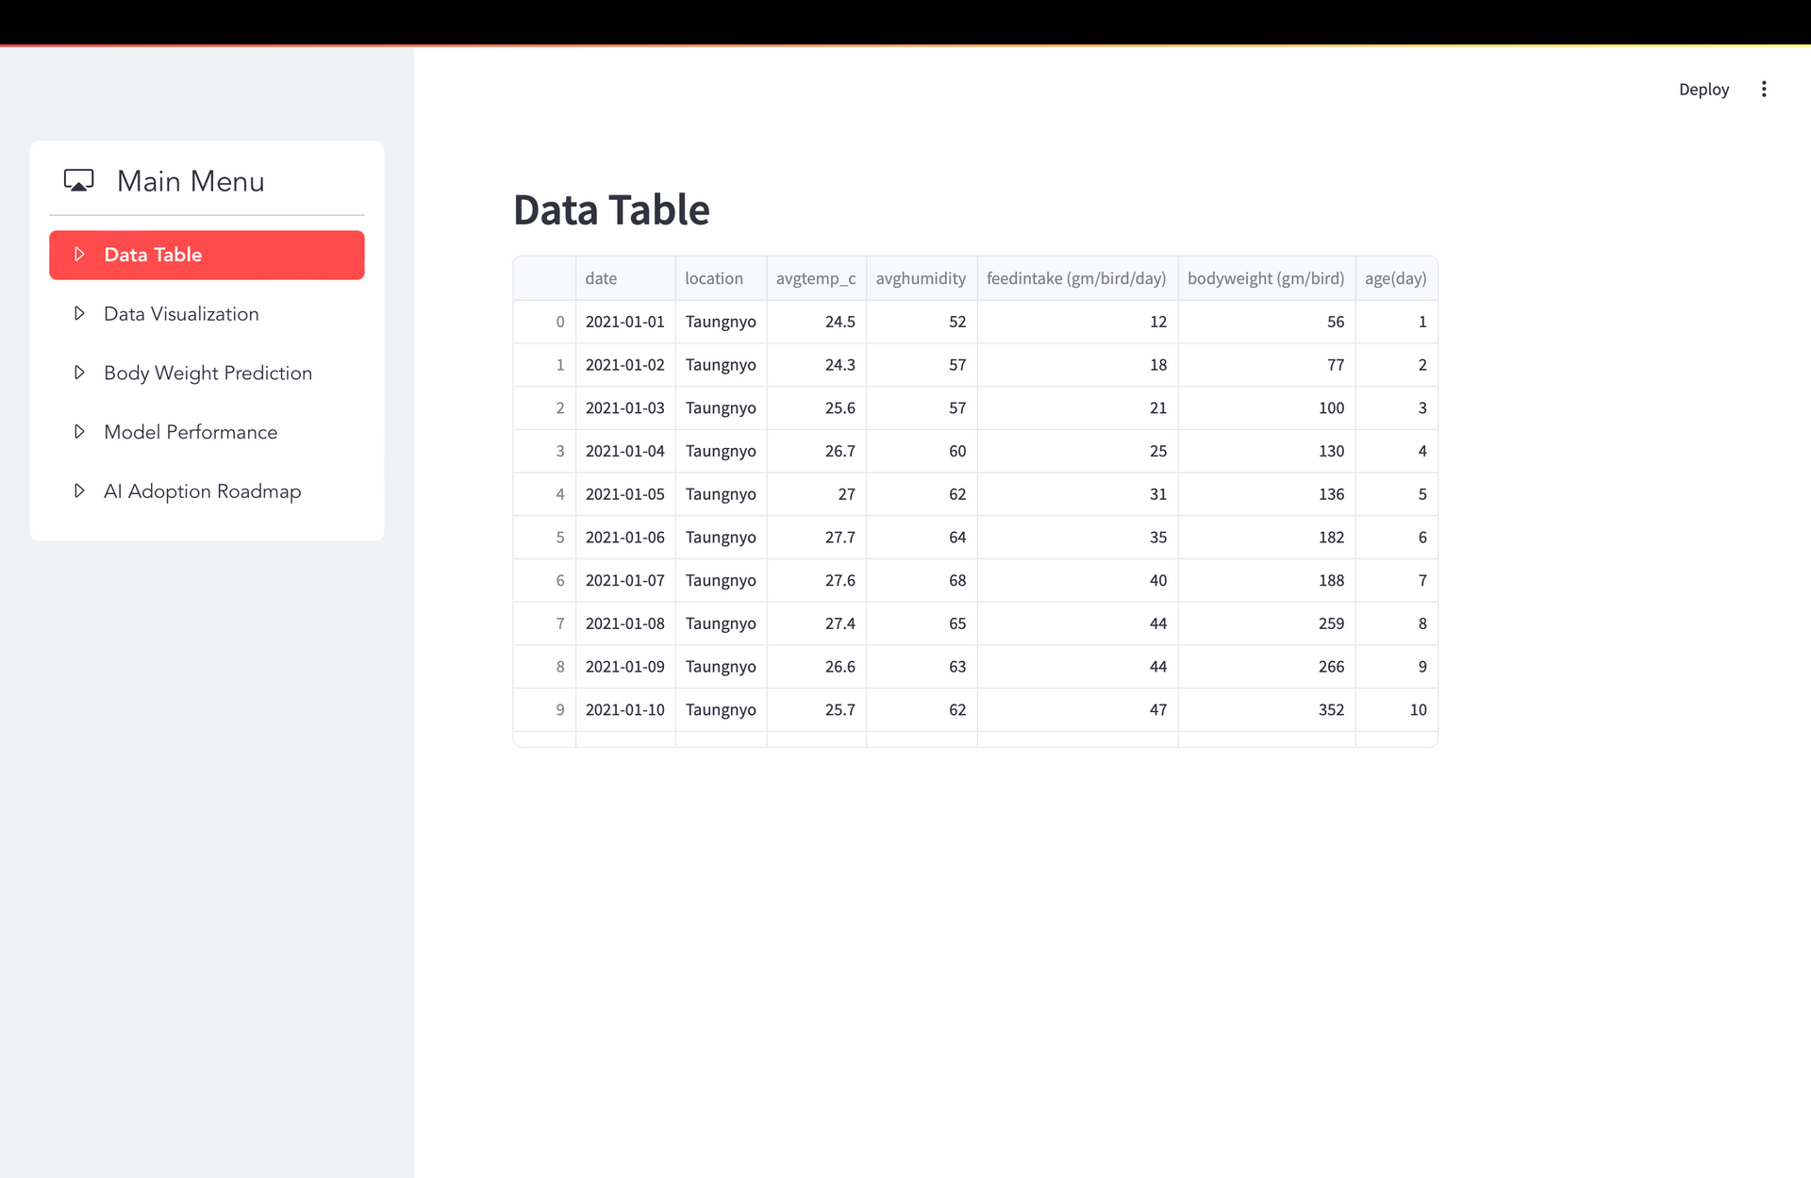Click the age(day) column header

point(1395,278)
